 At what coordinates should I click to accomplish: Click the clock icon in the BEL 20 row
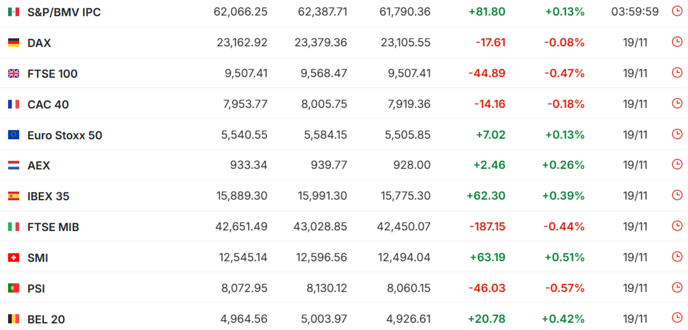pyautogui.click(x=676, y=318)
